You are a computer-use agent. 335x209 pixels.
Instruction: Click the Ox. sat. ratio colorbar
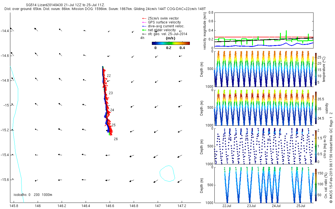[316, 184]
